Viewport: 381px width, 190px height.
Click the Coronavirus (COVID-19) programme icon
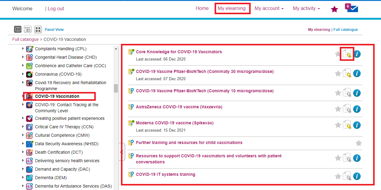coord(29,74)
